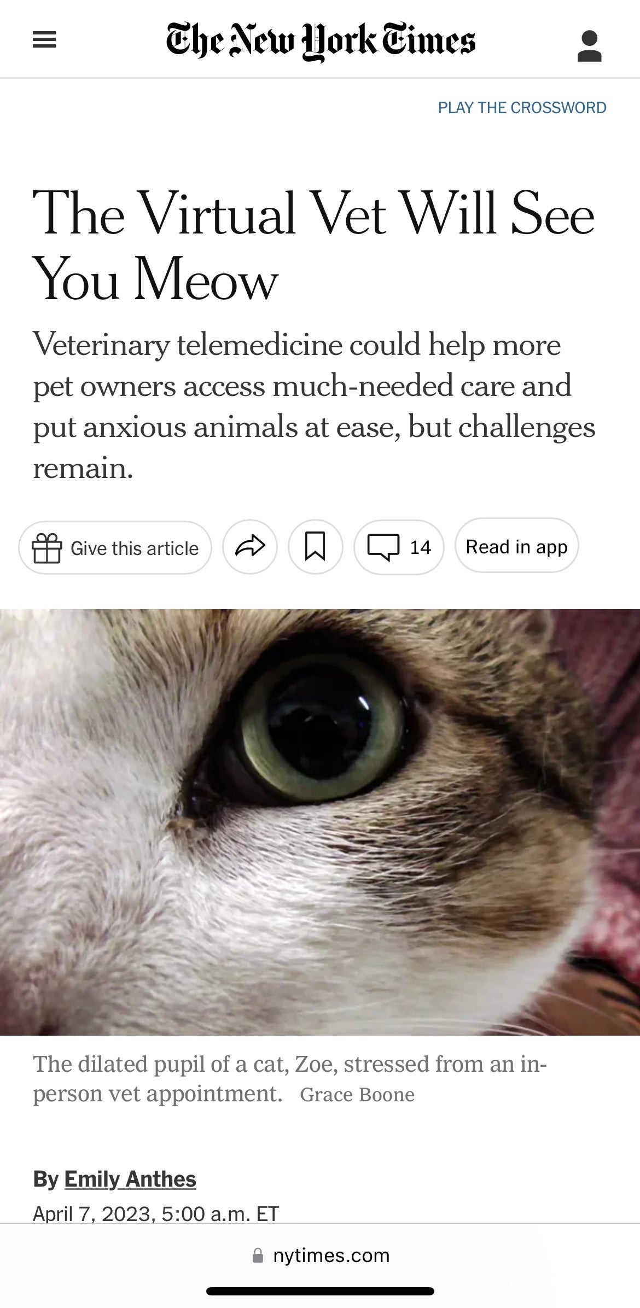Tap the veterinary telemedicine summary paragraph

(x=314, y=406)
